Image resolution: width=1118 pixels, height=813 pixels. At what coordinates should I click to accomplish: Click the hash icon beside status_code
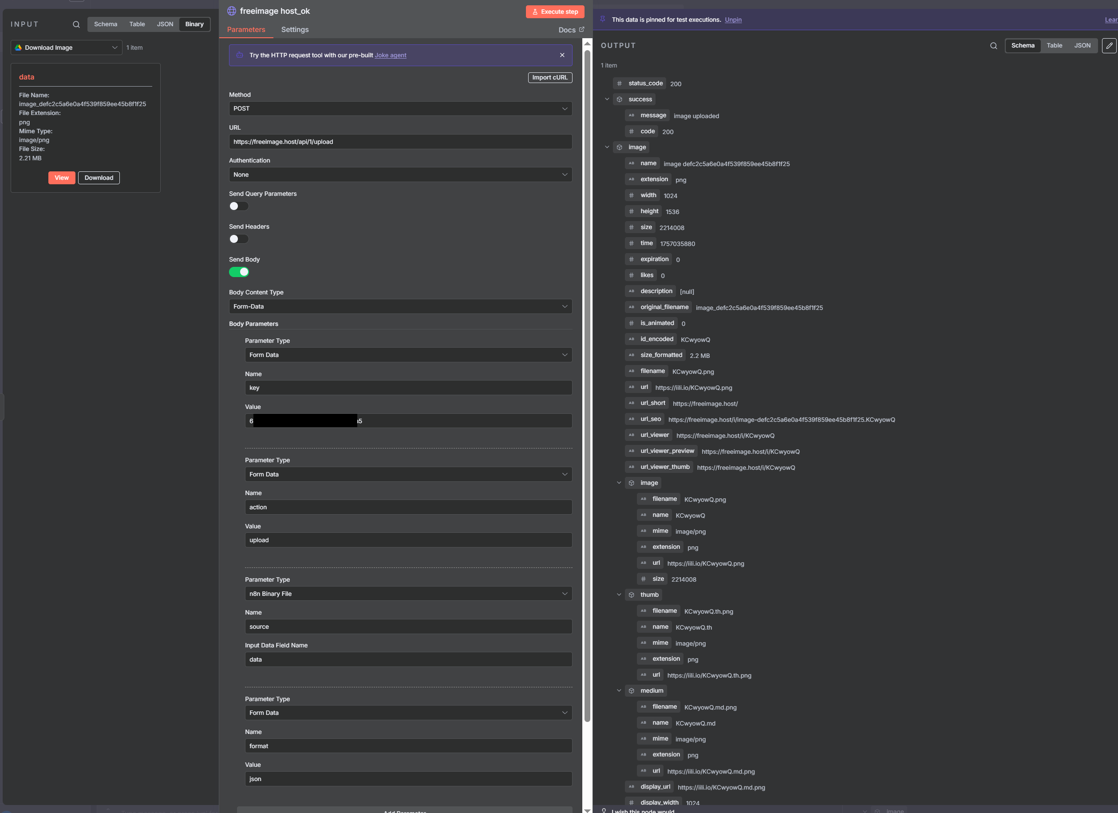[x=620, y=83]
